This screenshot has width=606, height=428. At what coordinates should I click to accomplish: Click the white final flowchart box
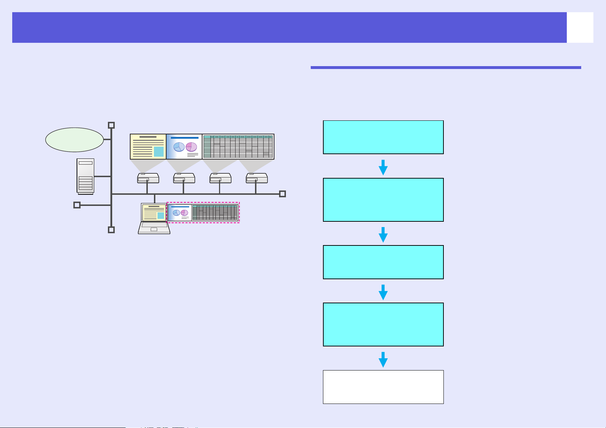coord(383,387)
